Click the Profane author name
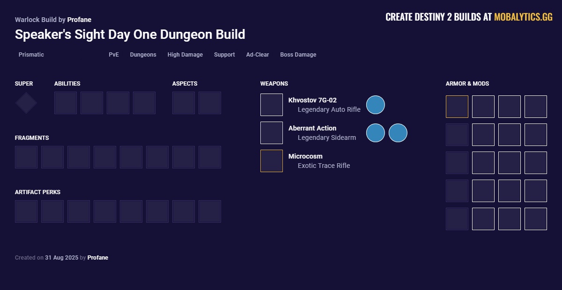Image resolution: width=562 pixels, height=290 pixels. pos(79,20)
